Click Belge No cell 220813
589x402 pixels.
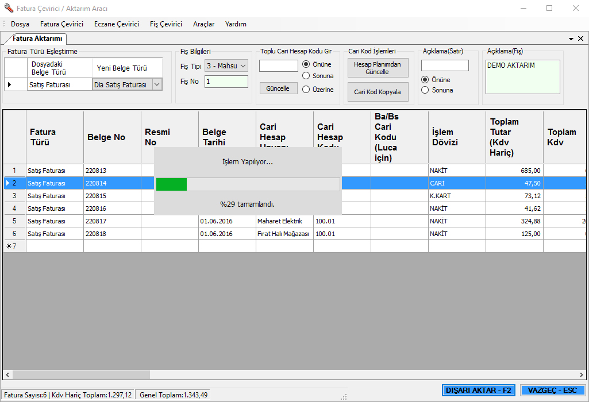pyautogui.click(x=112, y=171)
